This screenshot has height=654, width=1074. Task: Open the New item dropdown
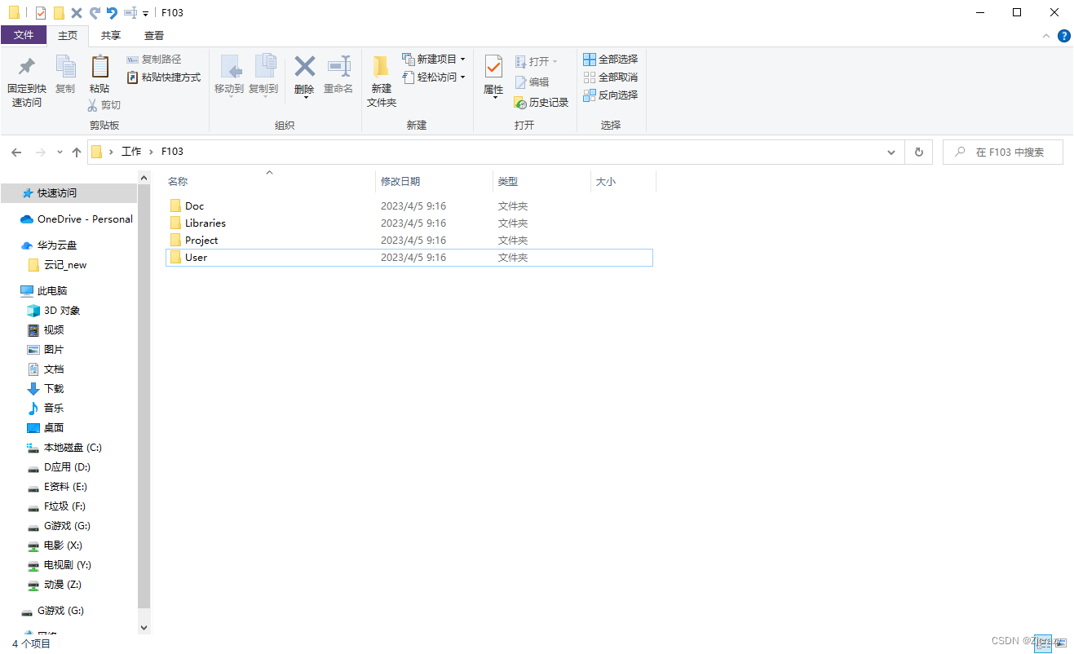[434, 60]
